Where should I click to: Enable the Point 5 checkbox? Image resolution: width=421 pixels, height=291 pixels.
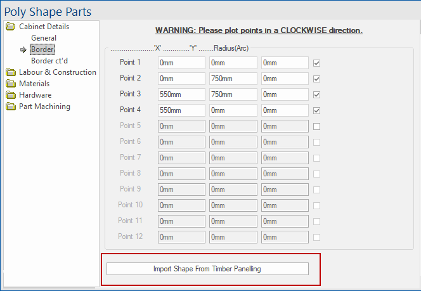tap(316, 126)
